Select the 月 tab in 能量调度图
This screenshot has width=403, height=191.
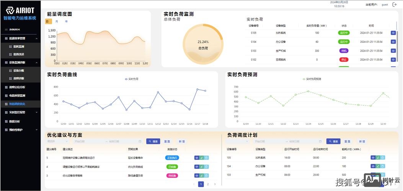click(x=57, y=21)
